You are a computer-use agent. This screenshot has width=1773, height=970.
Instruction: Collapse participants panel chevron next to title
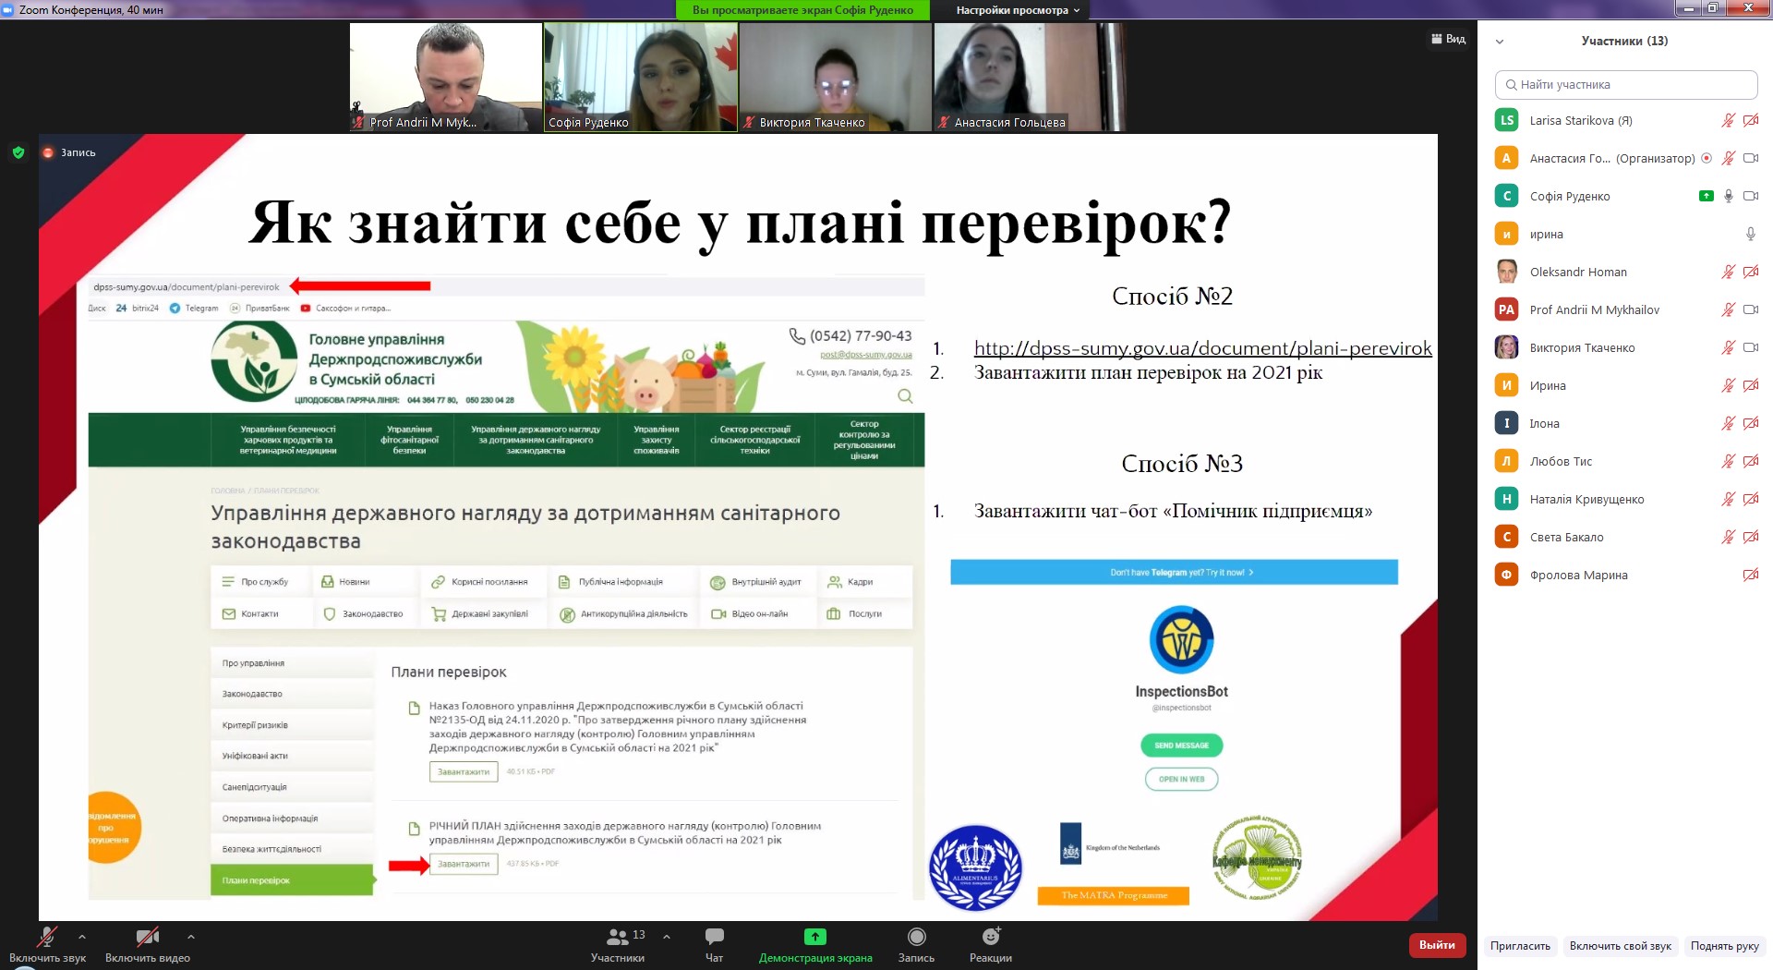pyautogui.click(x=1500, y=42)
